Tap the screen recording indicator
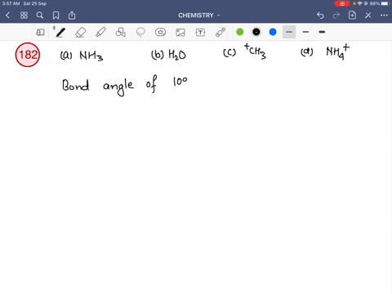This screenshot has width=392, height=294. [342, 3]
